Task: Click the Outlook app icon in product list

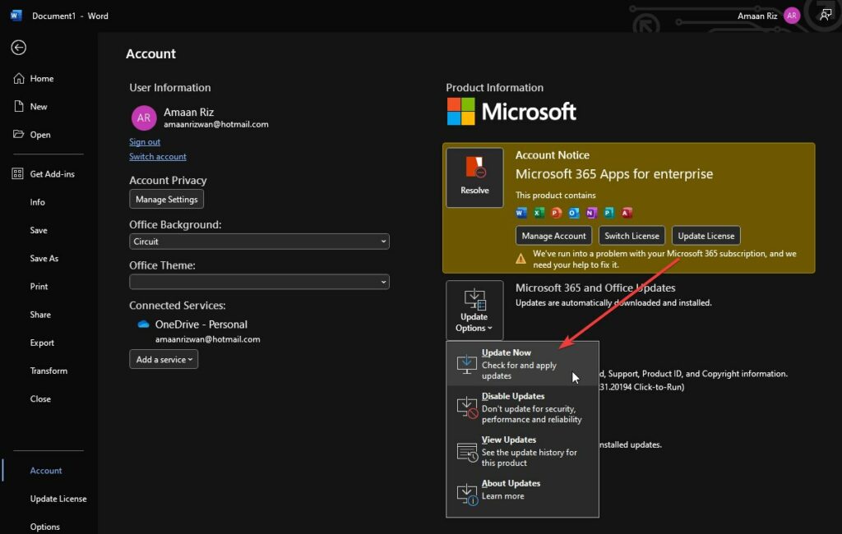Action: (573, 213)
